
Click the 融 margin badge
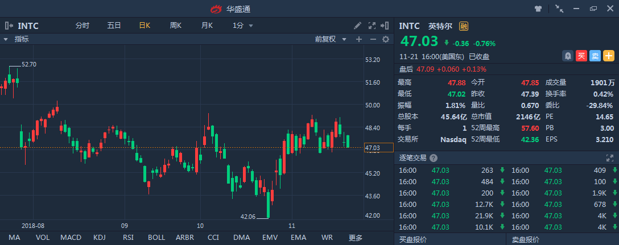464,27
